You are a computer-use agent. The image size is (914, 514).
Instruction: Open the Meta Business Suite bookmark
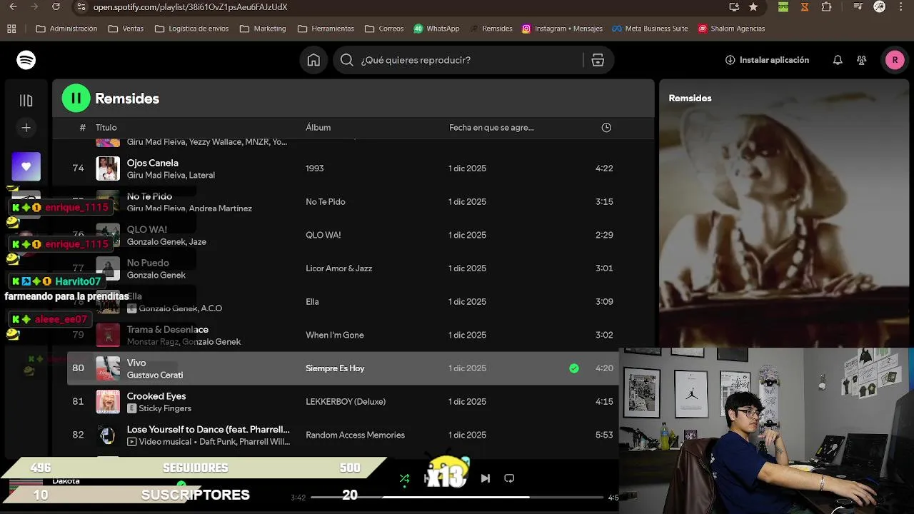650,29
